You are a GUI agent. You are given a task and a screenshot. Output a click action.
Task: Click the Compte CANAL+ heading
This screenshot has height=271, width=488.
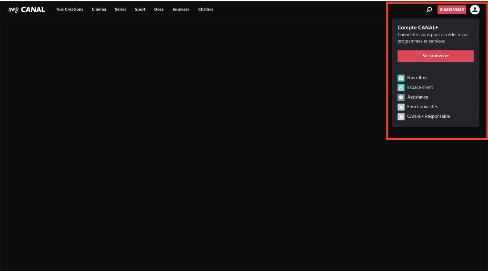pos(417,28)
